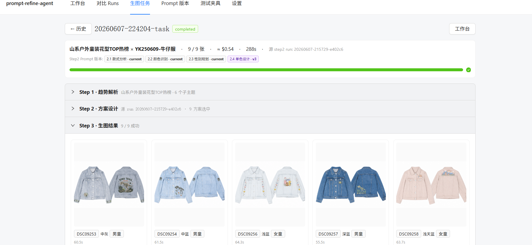Click the 浅天蓝 color label
Screen dimensions: 532x245
(x=429, y=234)
